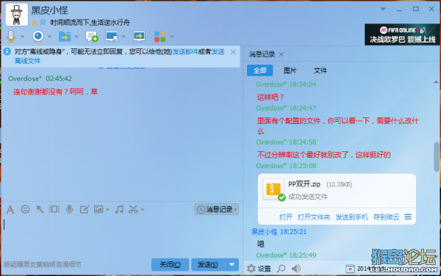Click the history scroll up arrow
Viewport: 441px width, 276px height.
[x=436, y=82]
